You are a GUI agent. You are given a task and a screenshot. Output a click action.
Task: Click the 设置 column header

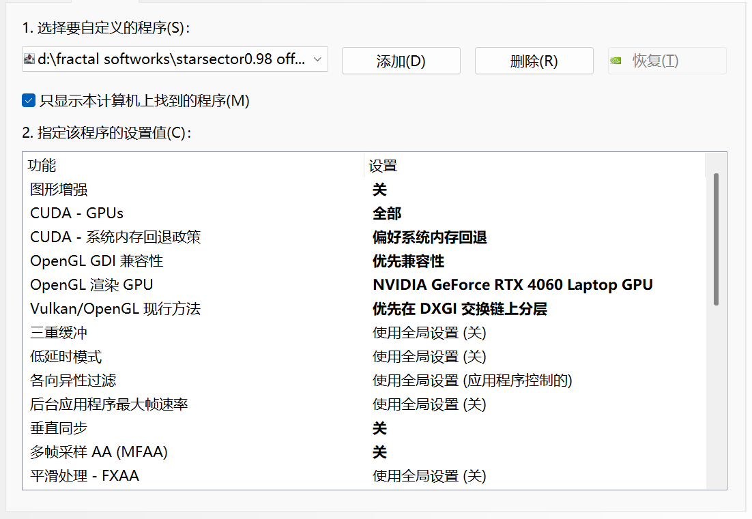click(535, 165)
